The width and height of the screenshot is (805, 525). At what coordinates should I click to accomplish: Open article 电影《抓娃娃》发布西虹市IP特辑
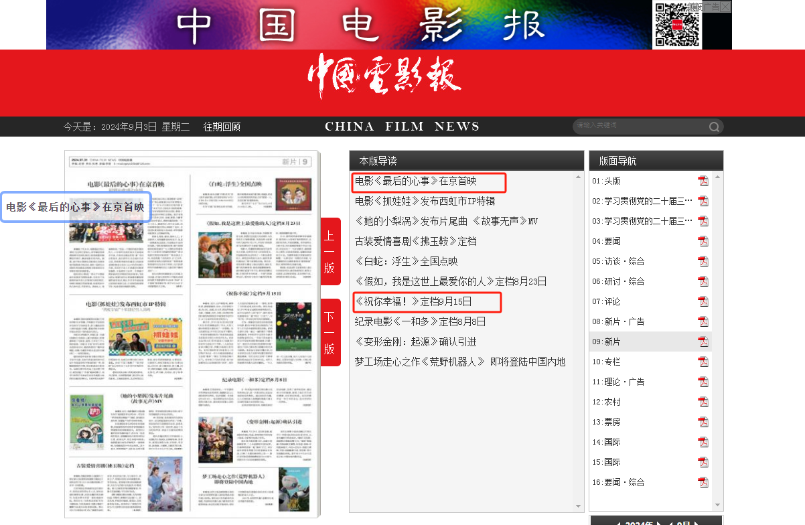[425, 201]
